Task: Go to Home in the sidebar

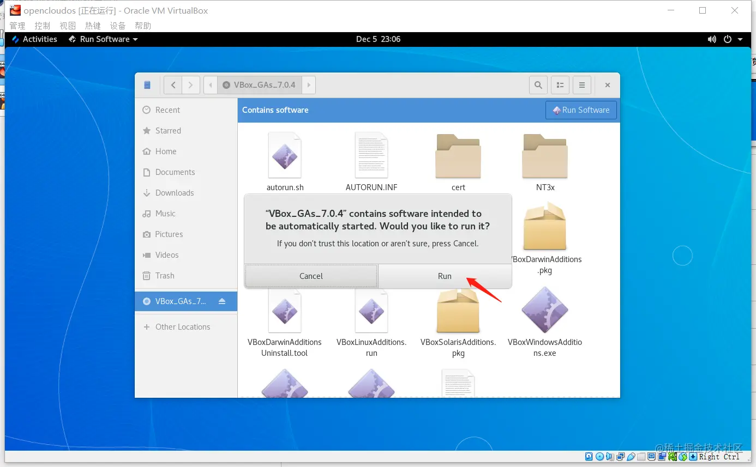Action: [x=186, y=151]
